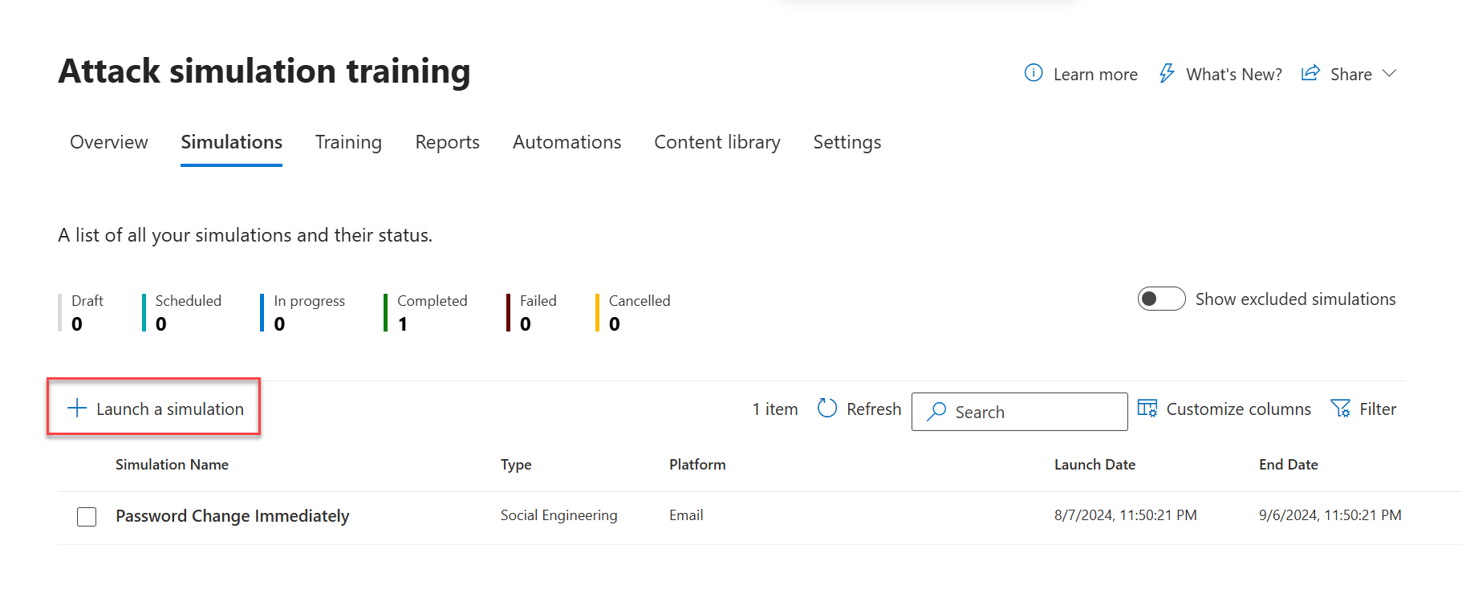Check the Password Change Immediately row checkbox
The width and height of the screenshot is (1462, 606).
(87, 516)
